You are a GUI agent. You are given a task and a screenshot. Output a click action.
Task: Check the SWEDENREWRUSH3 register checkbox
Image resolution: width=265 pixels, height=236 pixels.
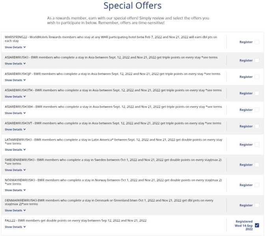[x=257, y=165]
